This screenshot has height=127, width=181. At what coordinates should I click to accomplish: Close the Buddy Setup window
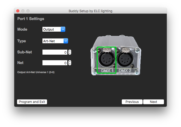point(18,11)
